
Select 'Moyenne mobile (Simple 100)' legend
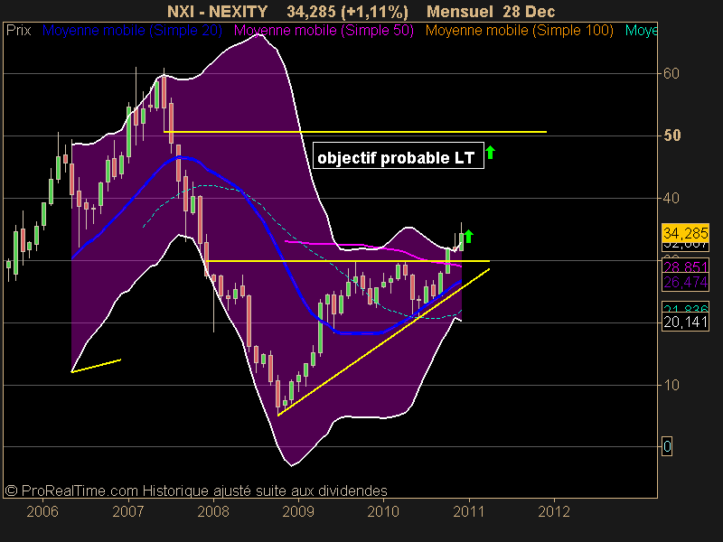519,31
